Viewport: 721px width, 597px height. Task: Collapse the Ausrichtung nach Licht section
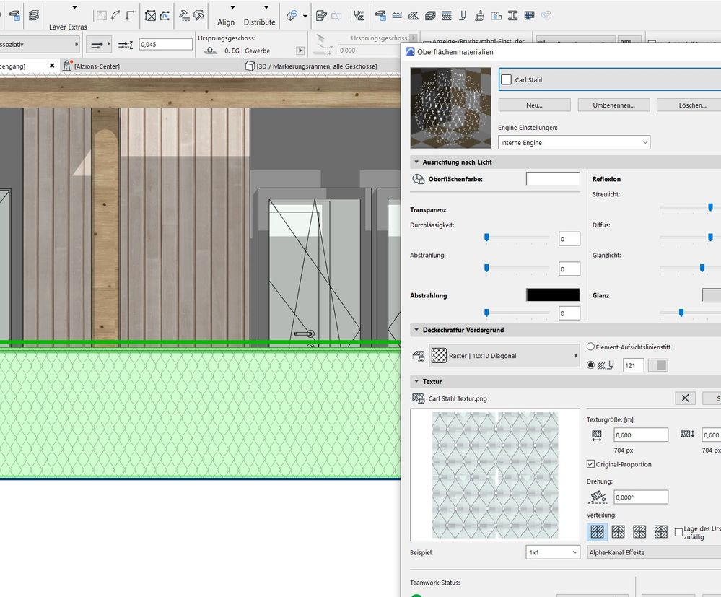pyautogui.click(x=416, y=162)
